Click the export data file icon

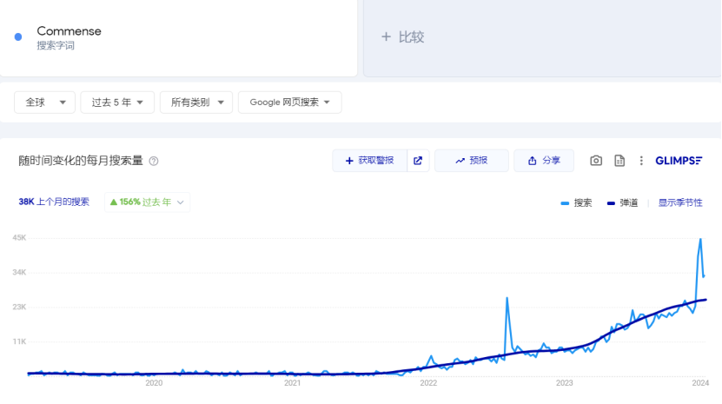coord(619,161)
